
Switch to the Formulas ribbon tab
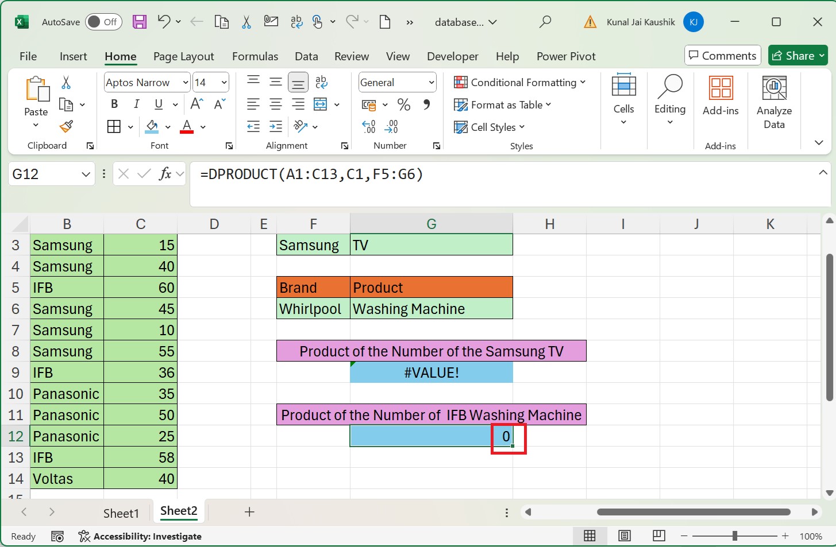pos(255,56)
